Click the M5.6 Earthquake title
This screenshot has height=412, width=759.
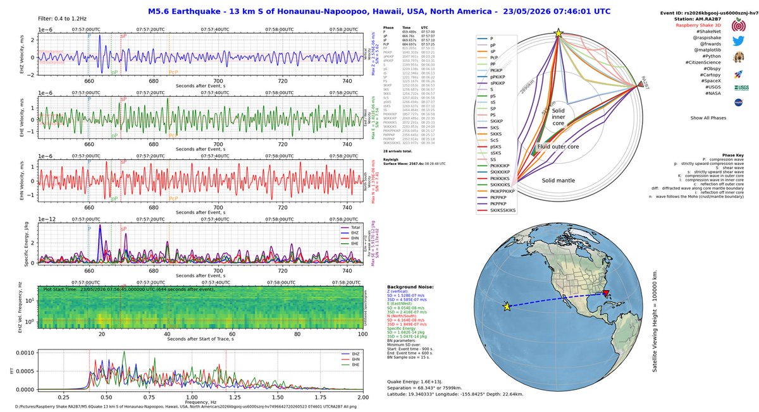click(379, 11)
